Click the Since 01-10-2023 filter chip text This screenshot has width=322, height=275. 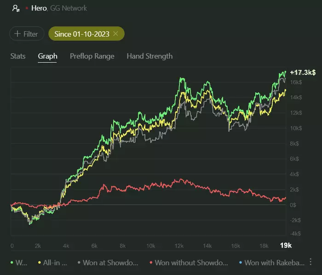click(82, 34)
